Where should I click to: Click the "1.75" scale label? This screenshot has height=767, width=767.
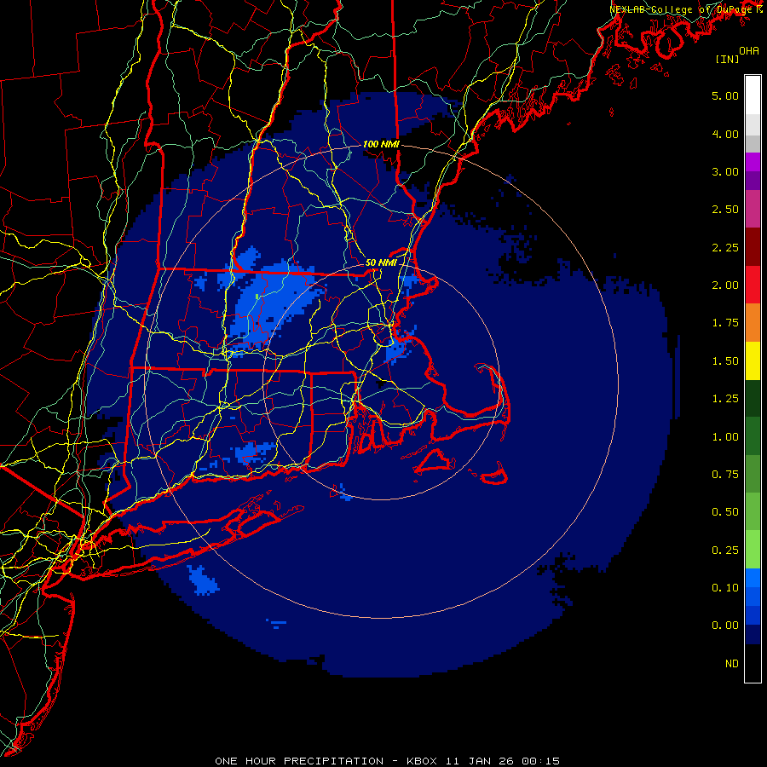725,323
